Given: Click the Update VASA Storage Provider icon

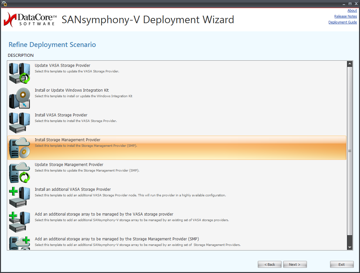Looking at the screenshot, I should (20, 73).
